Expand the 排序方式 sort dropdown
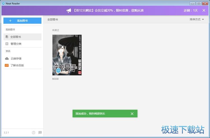Viewport: 210px width, 138px height. (x=197, y=19)
